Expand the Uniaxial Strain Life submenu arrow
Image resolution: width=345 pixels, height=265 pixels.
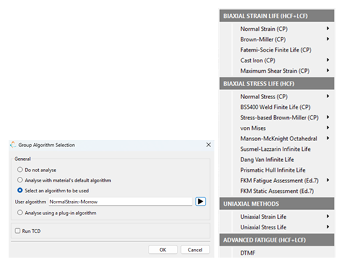point(328,216)
